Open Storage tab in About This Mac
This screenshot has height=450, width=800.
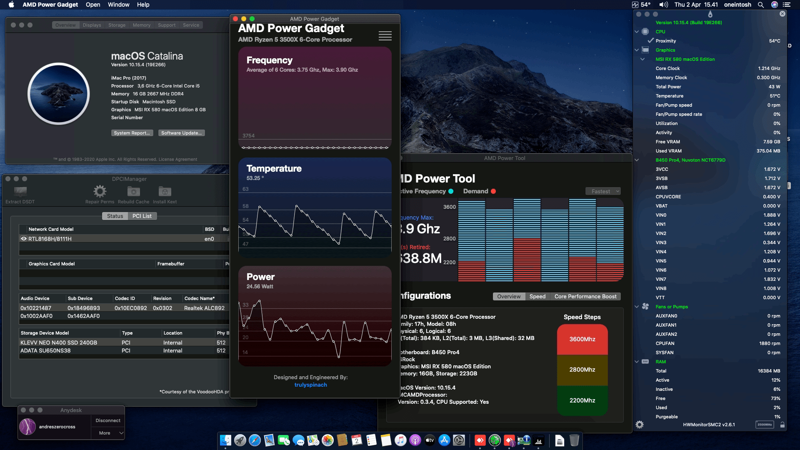[117, 25]
